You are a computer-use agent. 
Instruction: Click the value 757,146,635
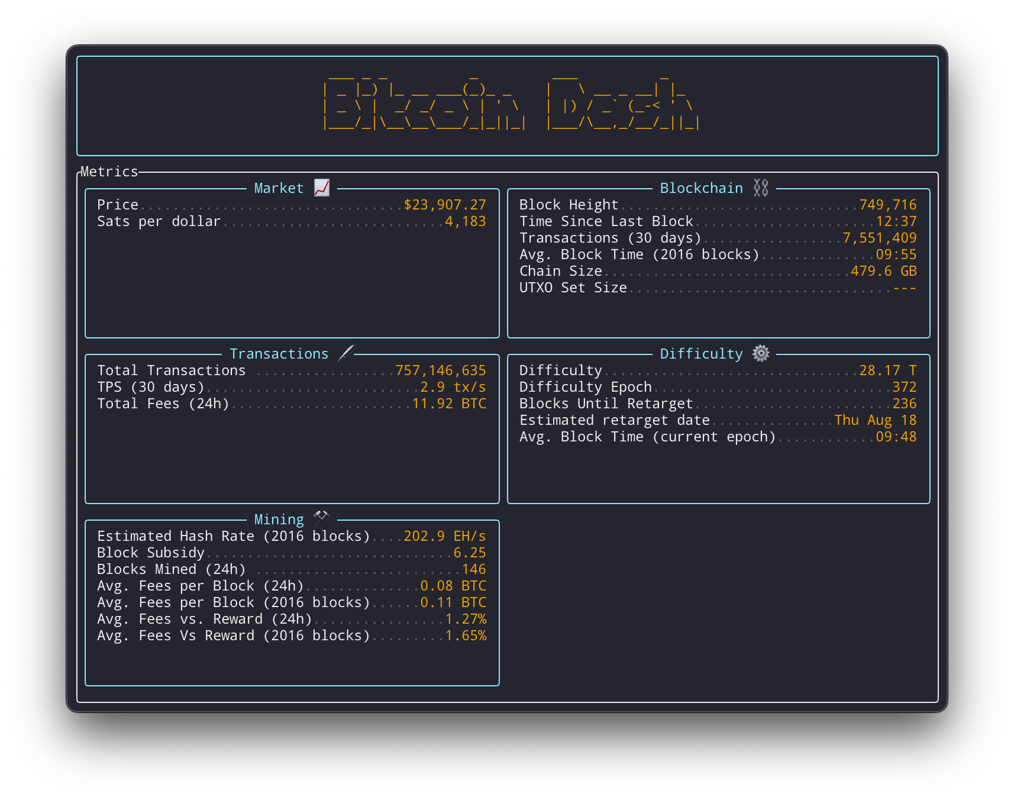441,370
